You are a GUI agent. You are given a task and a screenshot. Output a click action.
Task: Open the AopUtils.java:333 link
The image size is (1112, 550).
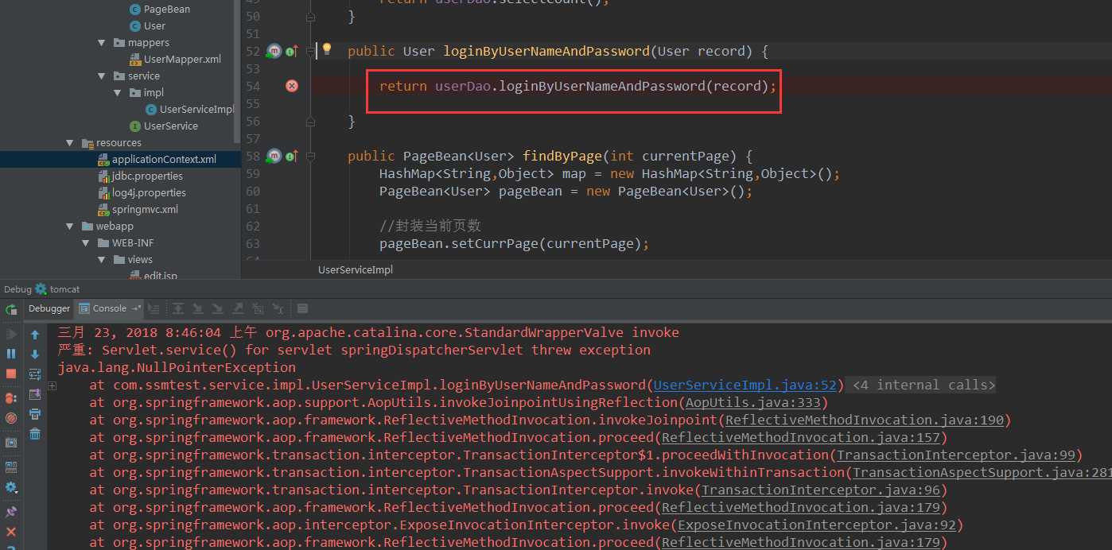752,402
